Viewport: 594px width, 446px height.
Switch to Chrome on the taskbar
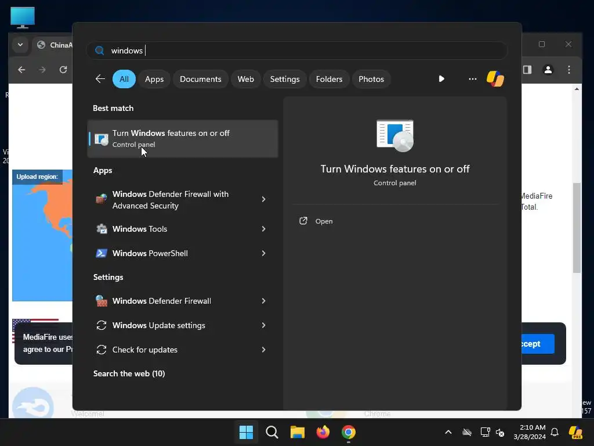tap(349, 432)
